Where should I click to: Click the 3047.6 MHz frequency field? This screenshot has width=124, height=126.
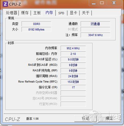pyautogui.click(x=95, y=35)
